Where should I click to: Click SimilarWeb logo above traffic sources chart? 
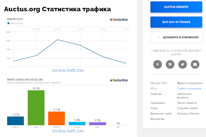119,80
